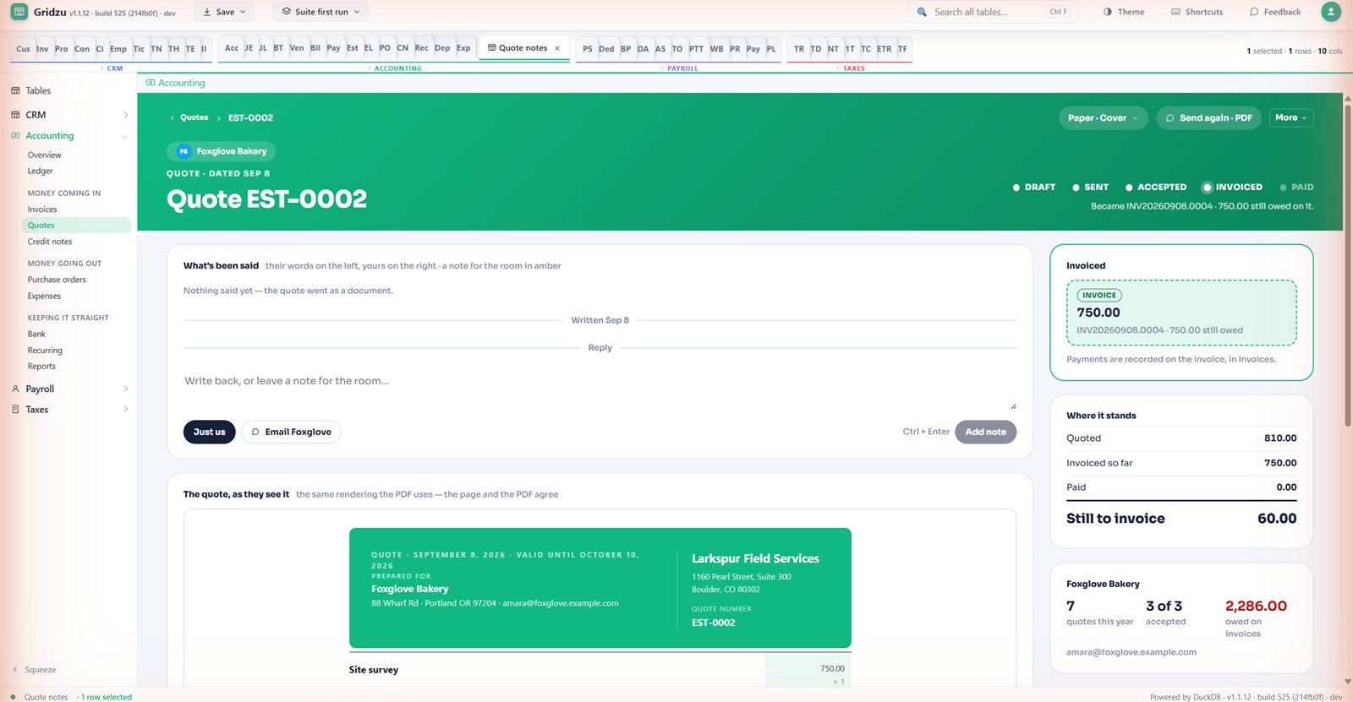Open Credit notes in the sidebar
Screen dimensions: 1353x702
click(50, 242)
